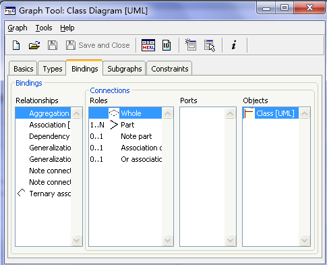Click the Ternary association diamond icon
Image resolution: width=327 pixels, height=265 pixels.
pos(22,193)
